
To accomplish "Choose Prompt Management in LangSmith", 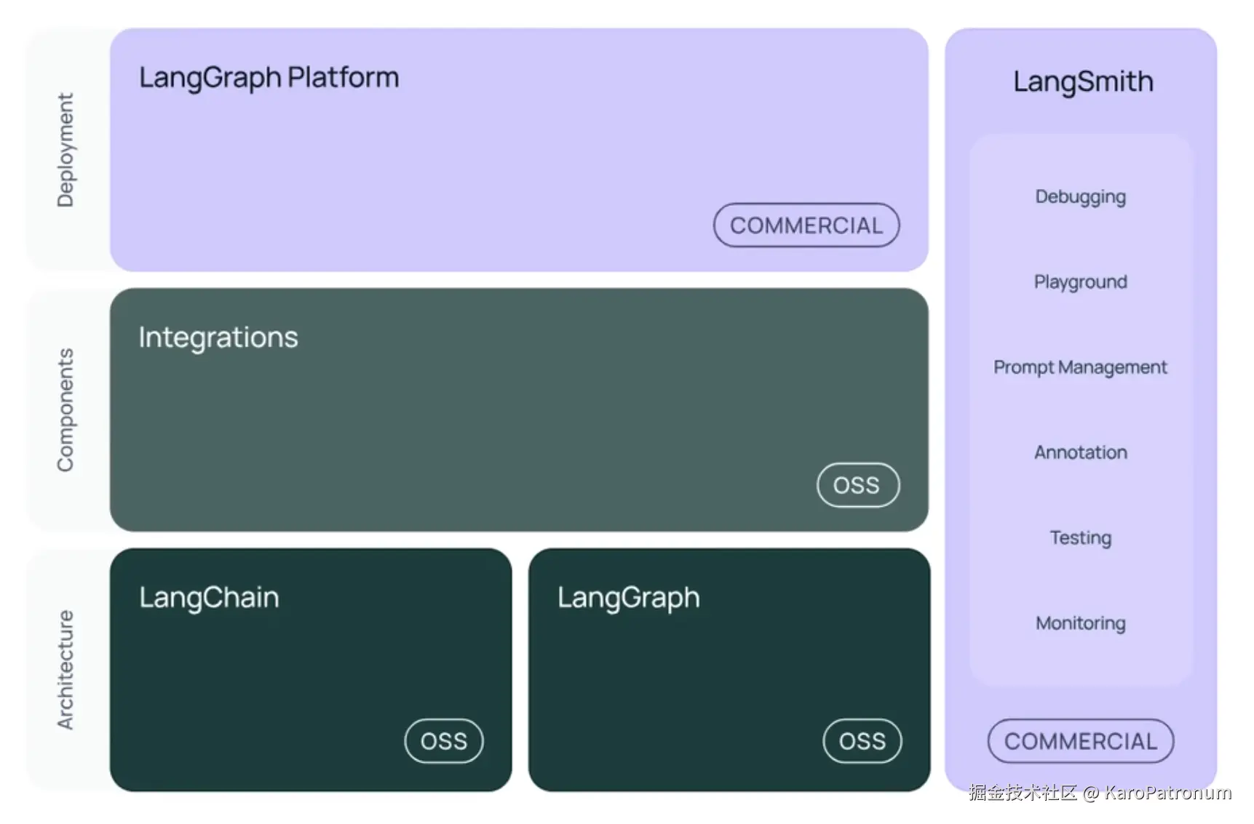I will coord(1080,367).
